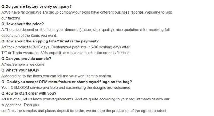The height and width of the screenshot is (116, 214).
Task: Click the 'Can you provide sample?' question
Action: [26, 59]
